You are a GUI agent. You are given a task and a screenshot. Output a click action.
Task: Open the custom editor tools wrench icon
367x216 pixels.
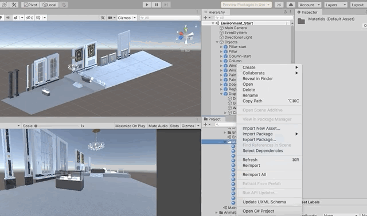pos(14,5)
